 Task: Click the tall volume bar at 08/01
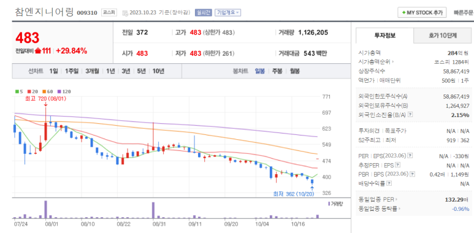46,210
